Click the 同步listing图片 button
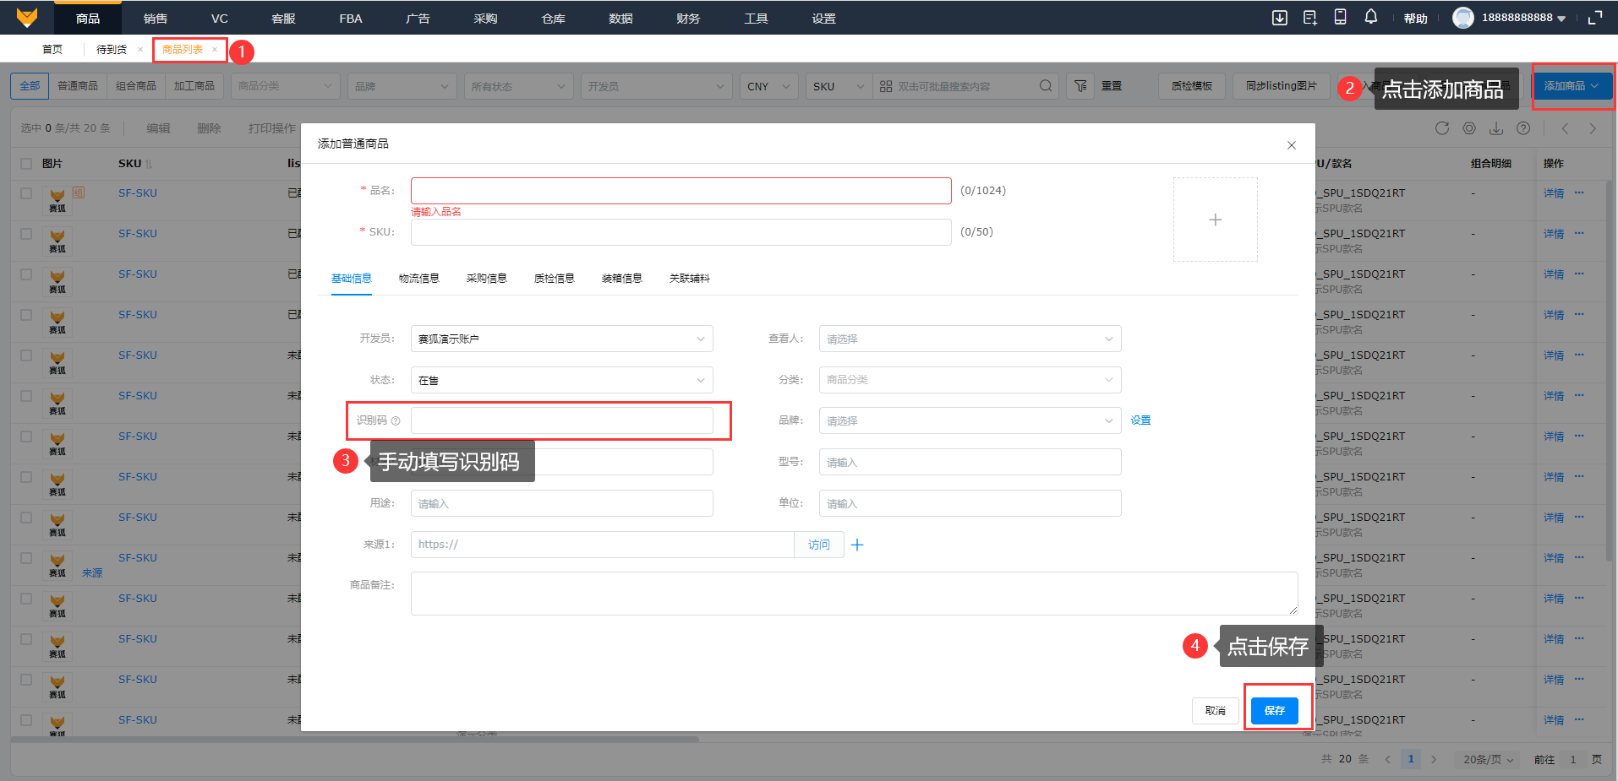The image size is (1618, 781). pyautogui.click(x=1282, y=86)
